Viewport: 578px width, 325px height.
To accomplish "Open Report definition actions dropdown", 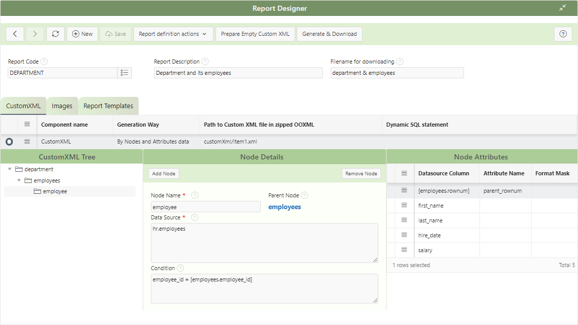I will click(173, 34).
